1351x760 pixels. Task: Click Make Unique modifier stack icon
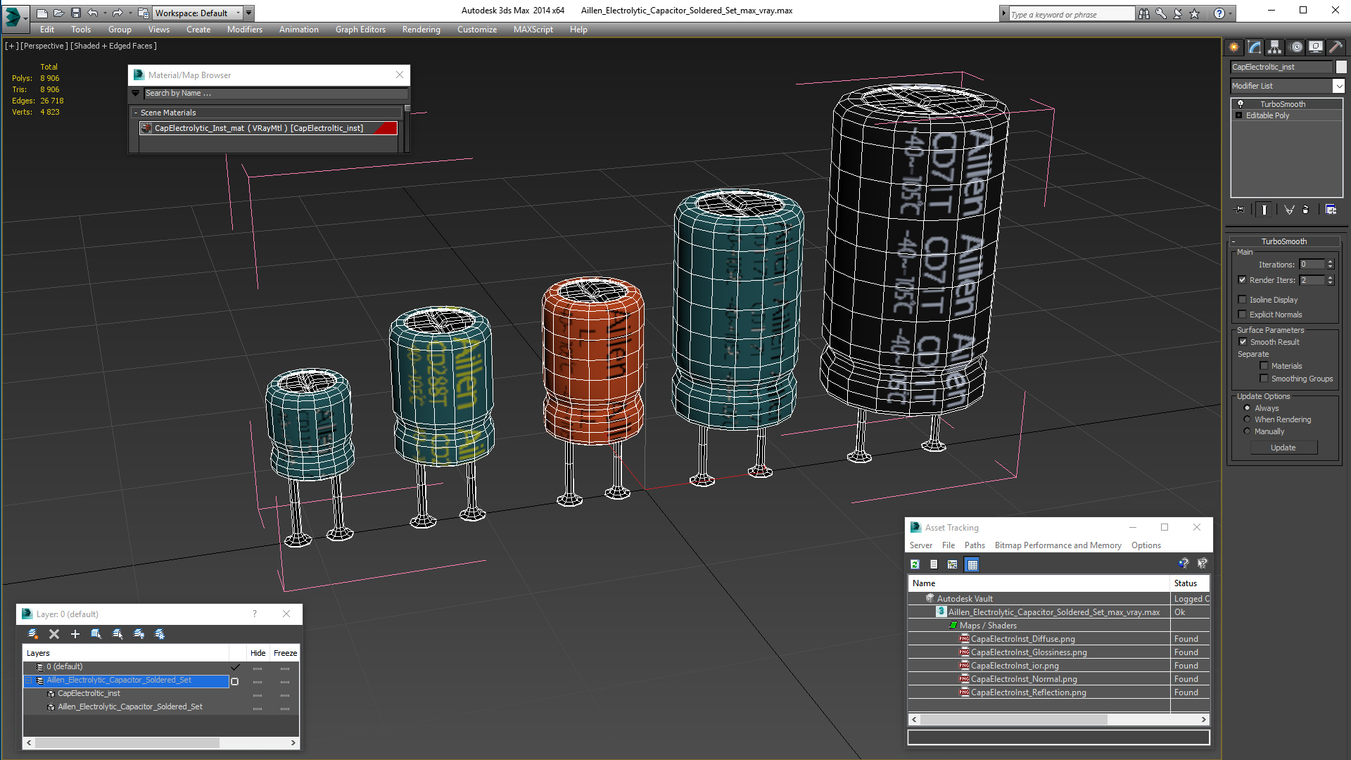coord(1289,209)
